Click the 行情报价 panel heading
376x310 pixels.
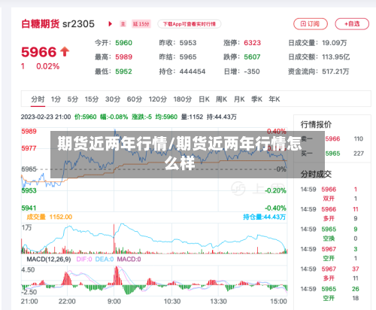(x=316, y=124)
